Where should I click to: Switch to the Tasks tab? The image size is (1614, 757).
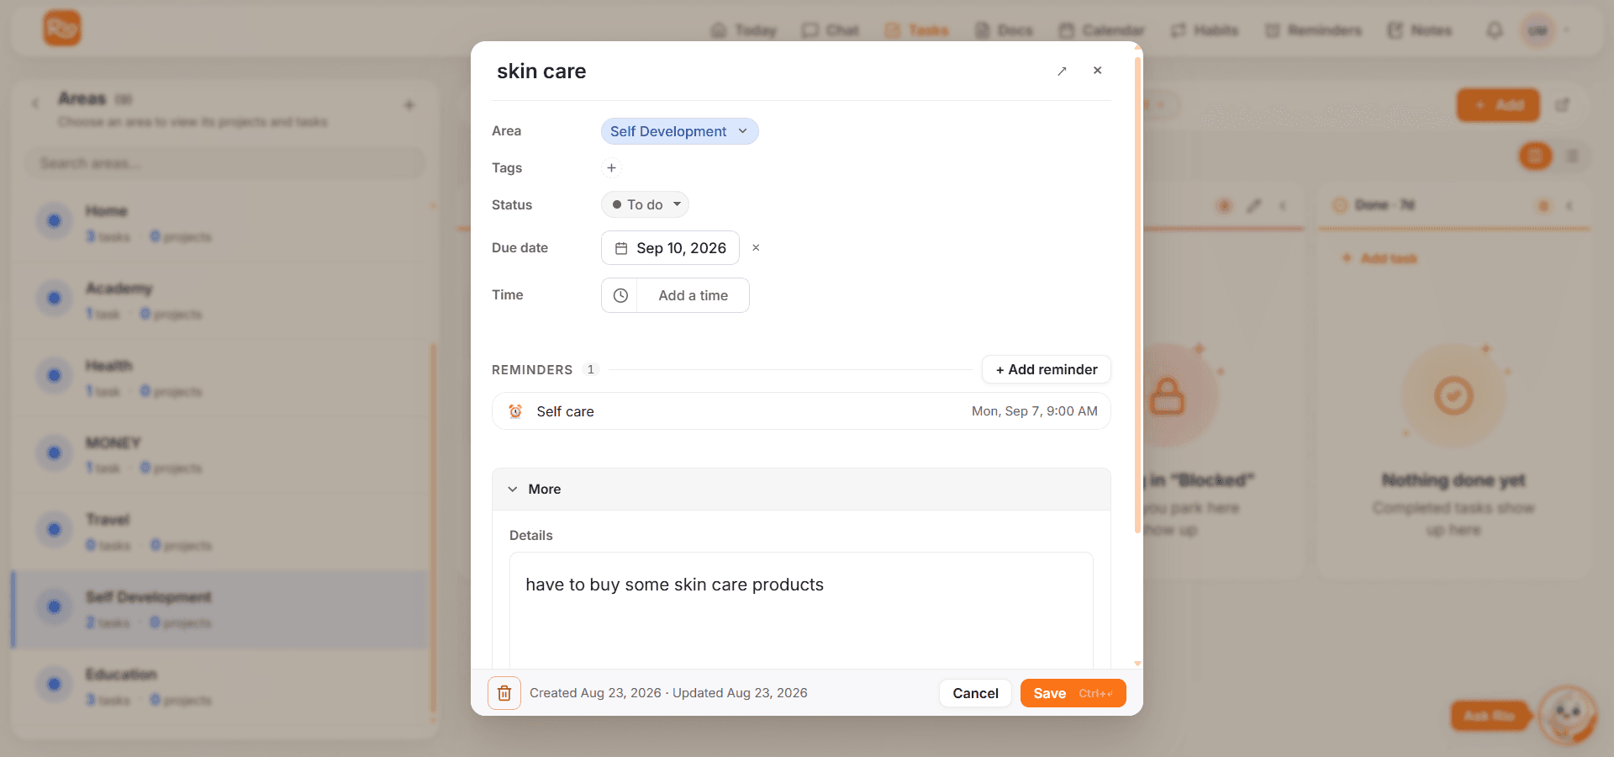917,30
